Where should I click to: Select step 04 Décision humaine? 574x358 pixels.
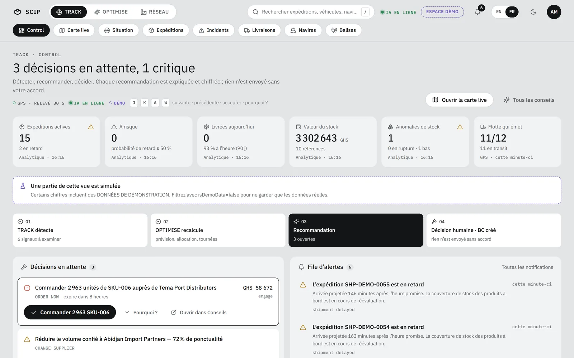(494, 230)
